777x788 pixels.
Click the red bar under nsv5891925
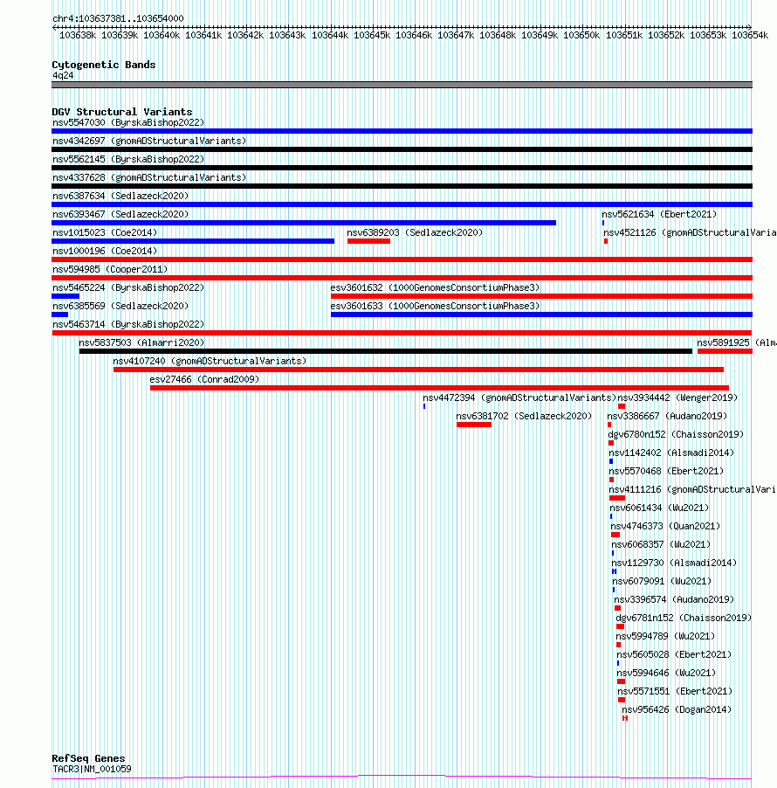click(x=725, y=351)
